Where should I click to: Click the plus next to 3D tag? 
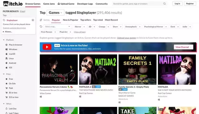tap(94, 27)
